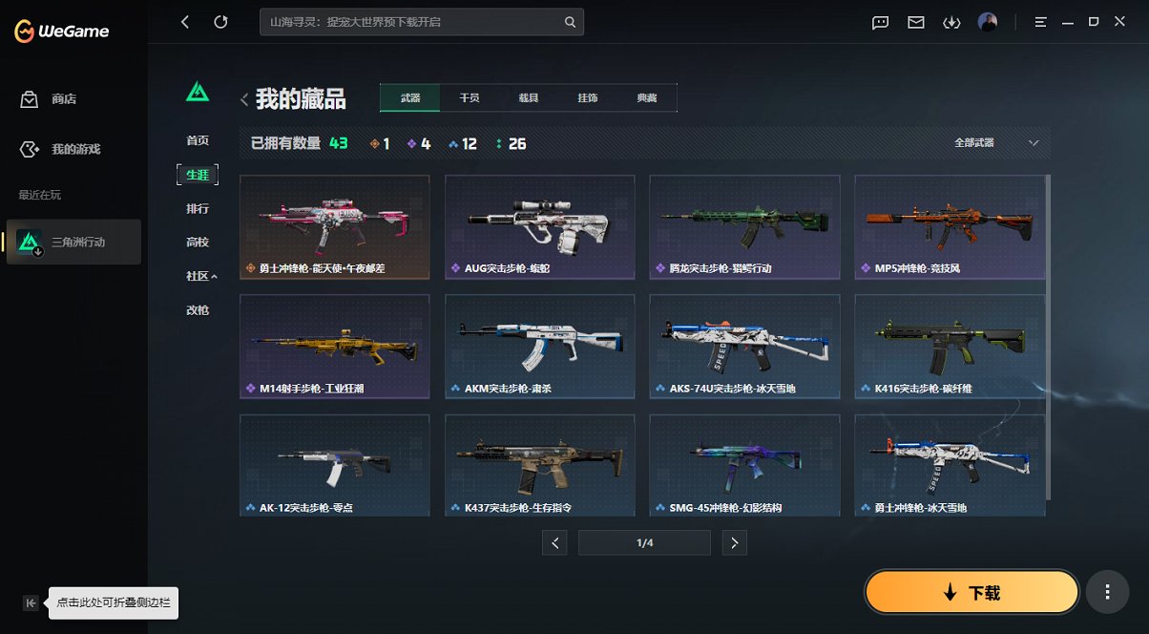1149x634 pixels.
Task: Click the search magnifier icon
Action: [570, 22]
